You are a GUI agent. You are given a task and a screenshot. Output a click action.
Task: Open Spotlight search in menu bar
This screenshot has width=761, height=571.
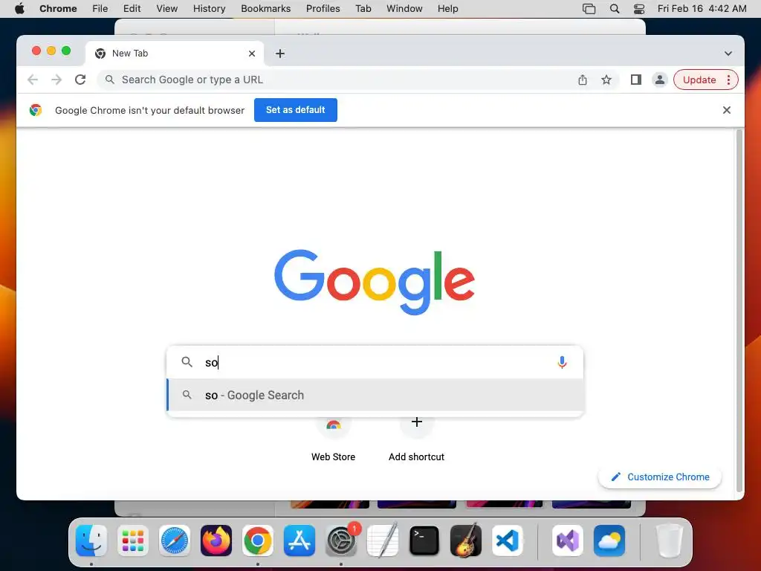point(615,9)
